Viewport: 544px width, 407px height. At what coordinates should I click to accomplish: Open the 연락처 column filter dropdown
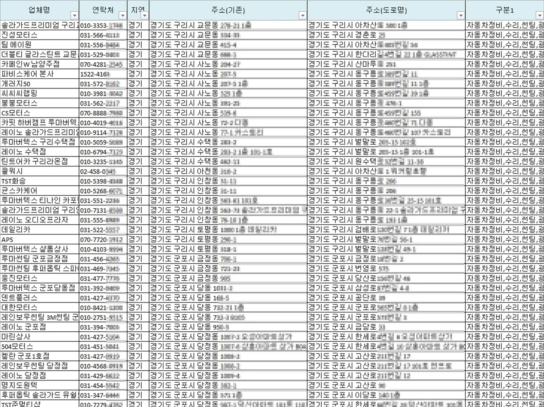pyautogui.click(x=122, y=16)
